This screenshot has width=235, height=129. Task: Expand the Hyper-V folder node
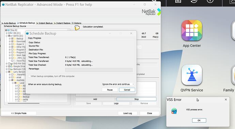[x=10, y=44]
